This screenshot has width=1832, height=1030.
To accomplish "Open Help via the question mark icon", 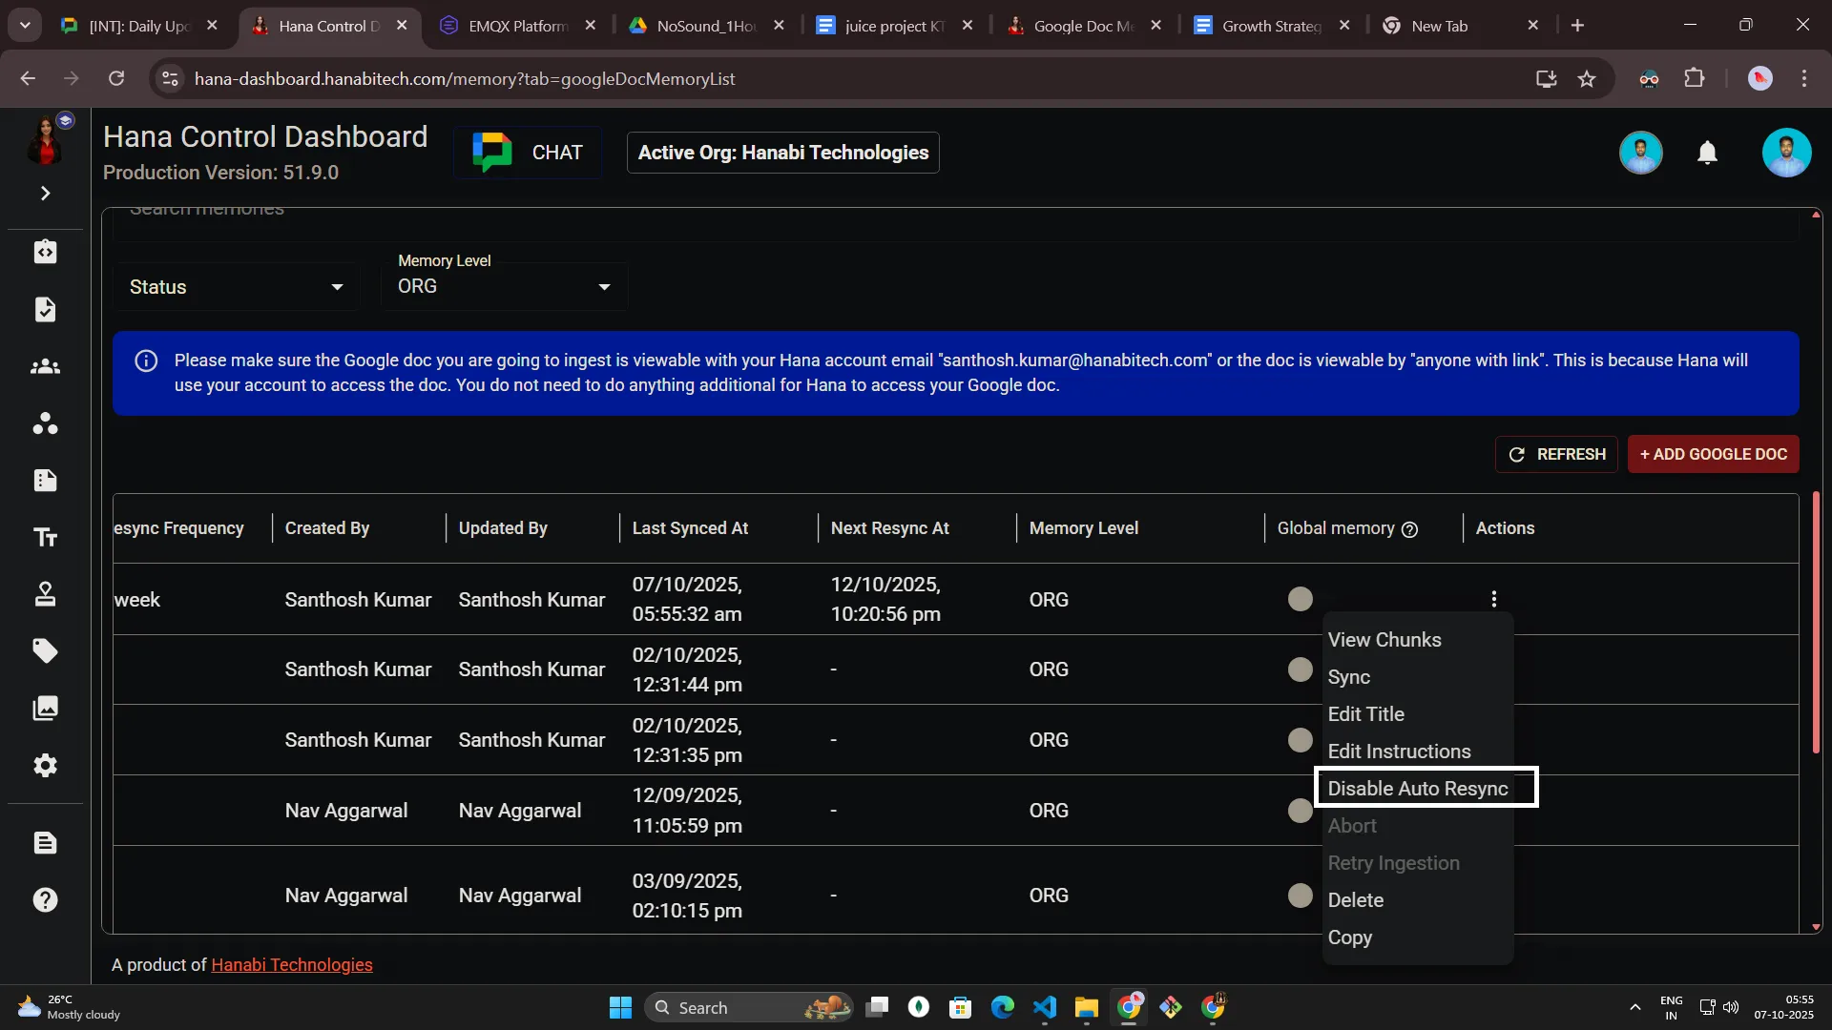I will [x=45, y=899].
